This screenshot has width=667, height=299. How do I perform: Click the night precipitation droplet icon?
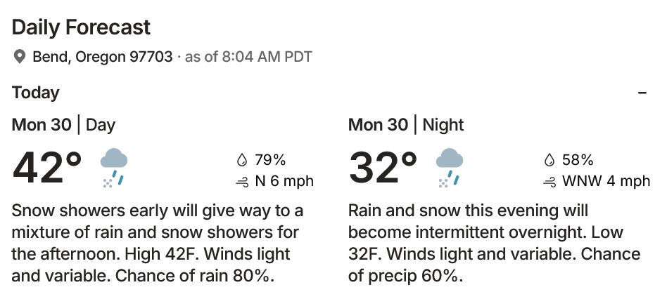[x=550, y=160]
